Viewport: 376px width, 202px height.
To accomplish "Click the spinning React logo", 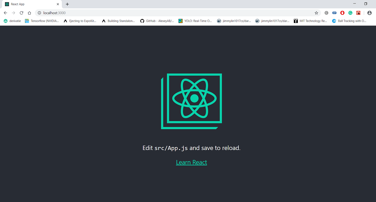I will click(x=191, y=101).
